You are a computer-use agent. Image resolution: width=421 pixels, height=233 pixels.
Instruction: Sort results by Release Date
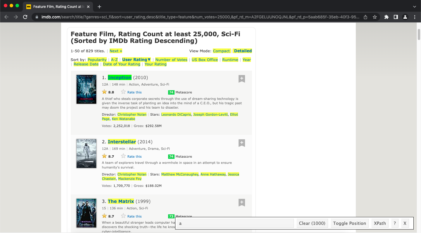(86, 64)
